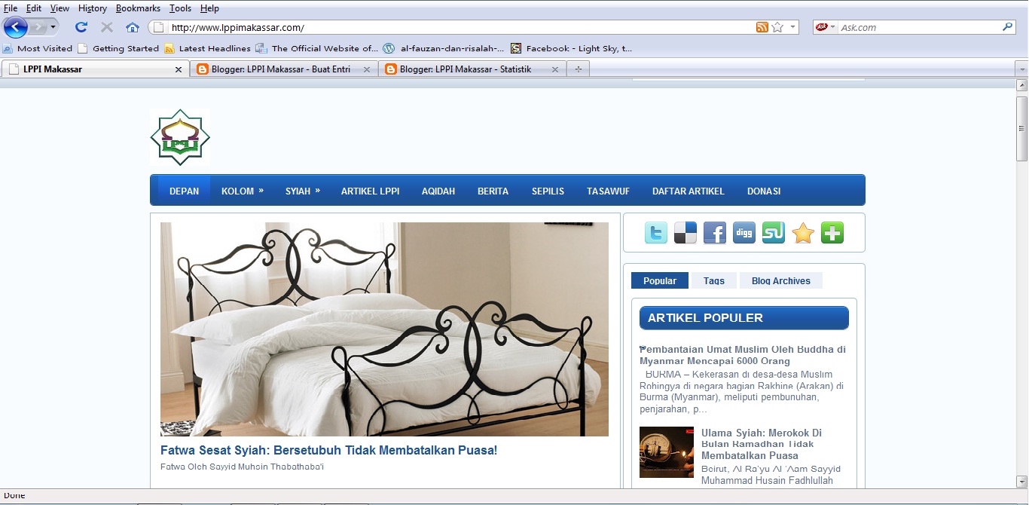1029x505 pixels.
Task: Close the Blogger Statistik tab
Action: 555,69
